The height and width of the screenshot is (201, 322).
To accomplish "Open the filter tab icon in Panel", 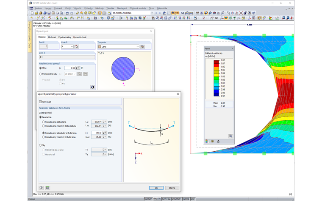I will pos(218,141).
